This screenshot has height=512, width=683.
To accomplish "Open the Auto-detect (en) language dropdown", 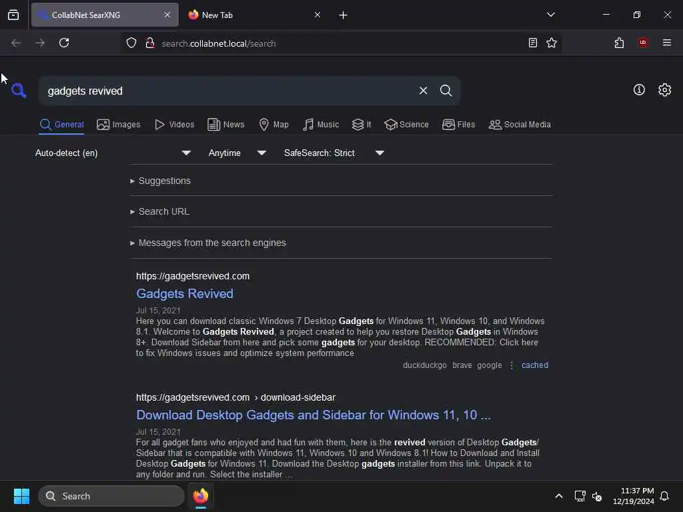I will [113, 153].
